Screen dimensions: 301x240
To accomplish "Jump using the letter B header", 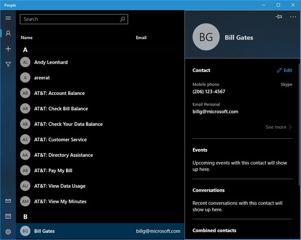I will click(25, 217).
